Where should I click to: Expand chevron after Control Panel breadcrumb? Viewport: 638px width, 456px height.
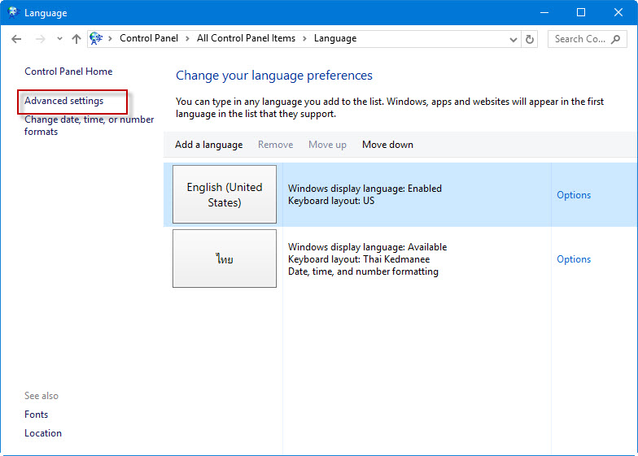(187, 39)
